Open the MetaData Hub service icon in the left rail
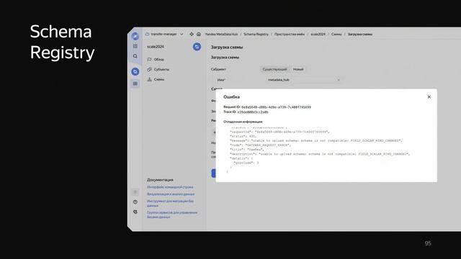461x259 pixels. (x=135, y=71)
